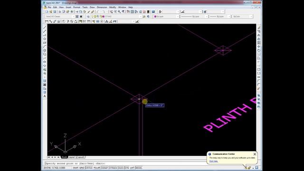304x171 pixels.
Task: Switch to the Layout1 tab
Action: coord(72,157)
